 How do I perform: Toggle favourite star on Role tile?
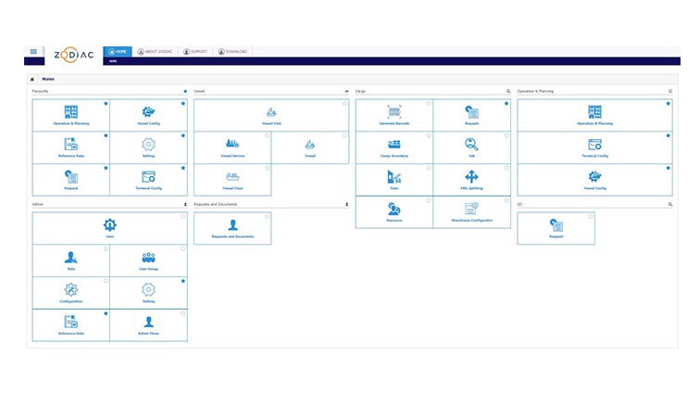click(106, 248)
